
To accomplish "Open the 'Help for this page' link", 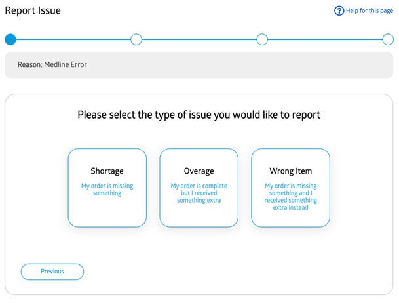I will click(x=370, y=10).
